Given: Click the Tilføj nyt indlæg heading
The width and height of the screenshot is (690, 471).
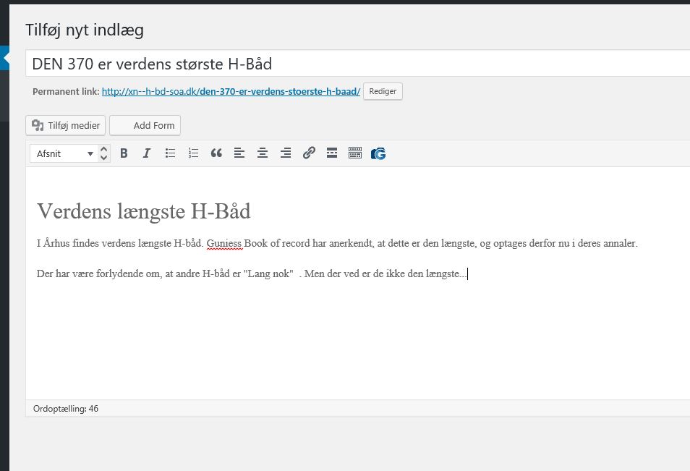Looking at the screenshot, I should tap(85, 30).
